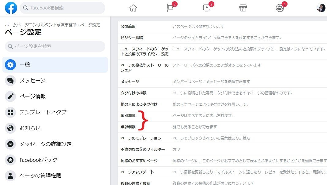This screenshot has width=327, height=185.
Task: Click the Messenger icon for メッセージの詳細設定
Action: pos(10,144)
